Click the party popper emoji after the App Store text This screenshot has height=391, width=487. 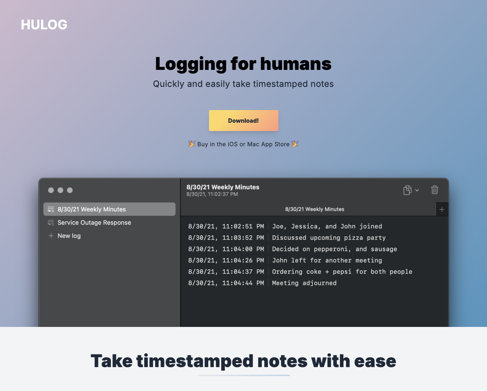click(x=295, y=144)
